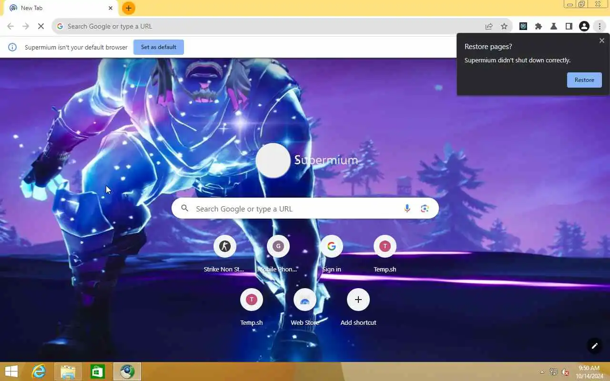Open the top-row Temp.sh shortcut
The height and width of the screenshot is (381, 610).
(385, 253)
